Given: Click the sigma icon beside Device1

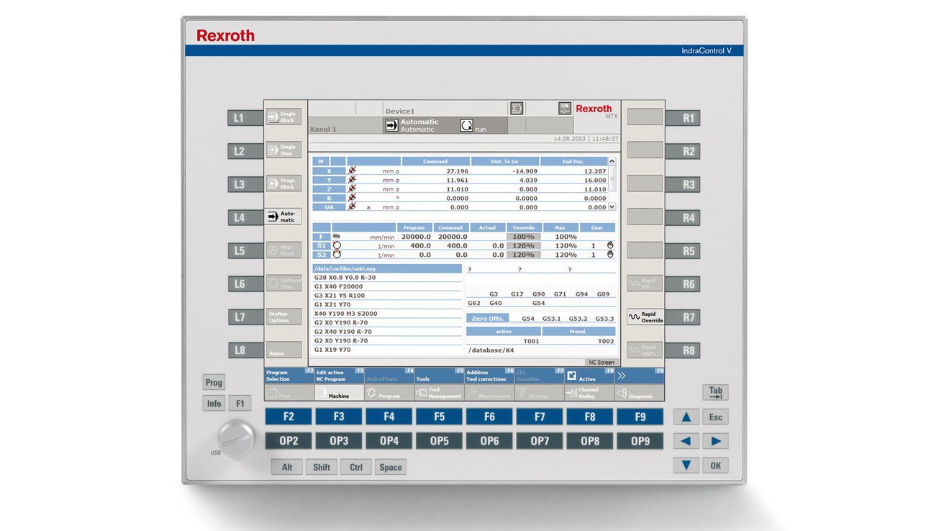Looking at the screenshot, I should [x=516, y=109].
